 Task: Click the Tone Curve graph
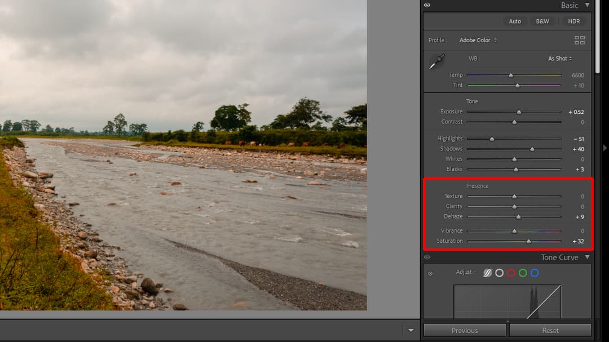pyautogui.click(x=507, y=301)
